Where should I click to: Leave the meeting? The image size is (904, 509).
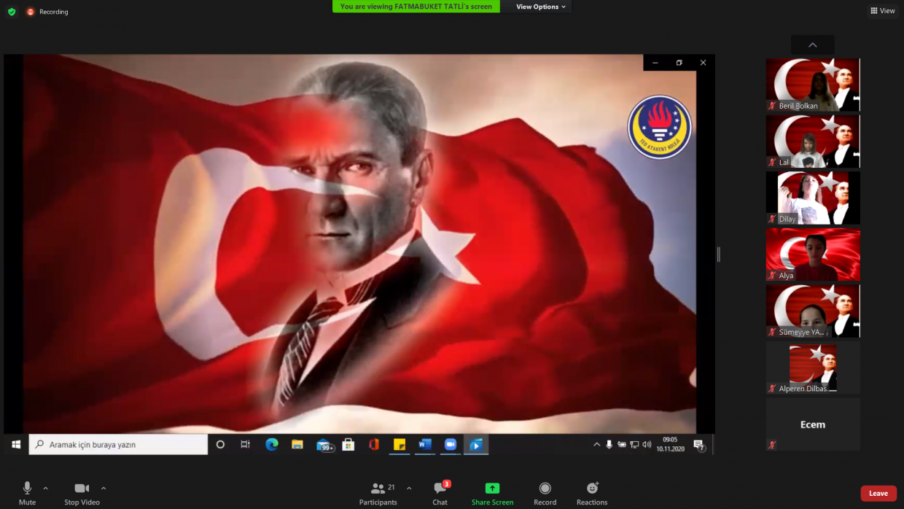click(878, 493)
